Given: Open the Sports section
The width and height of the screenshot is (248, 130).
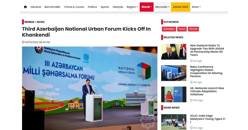Looking at the screenshot, I should (105, 7).
